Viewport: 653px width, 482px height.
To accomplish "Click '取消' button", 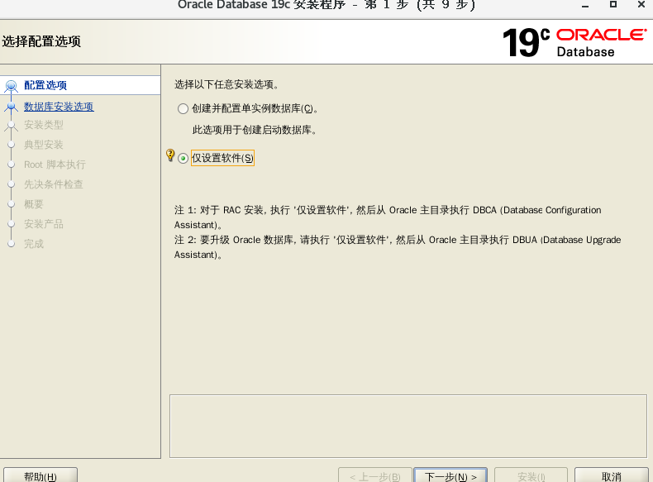I will pyautogui.click(x=612, y=475).
